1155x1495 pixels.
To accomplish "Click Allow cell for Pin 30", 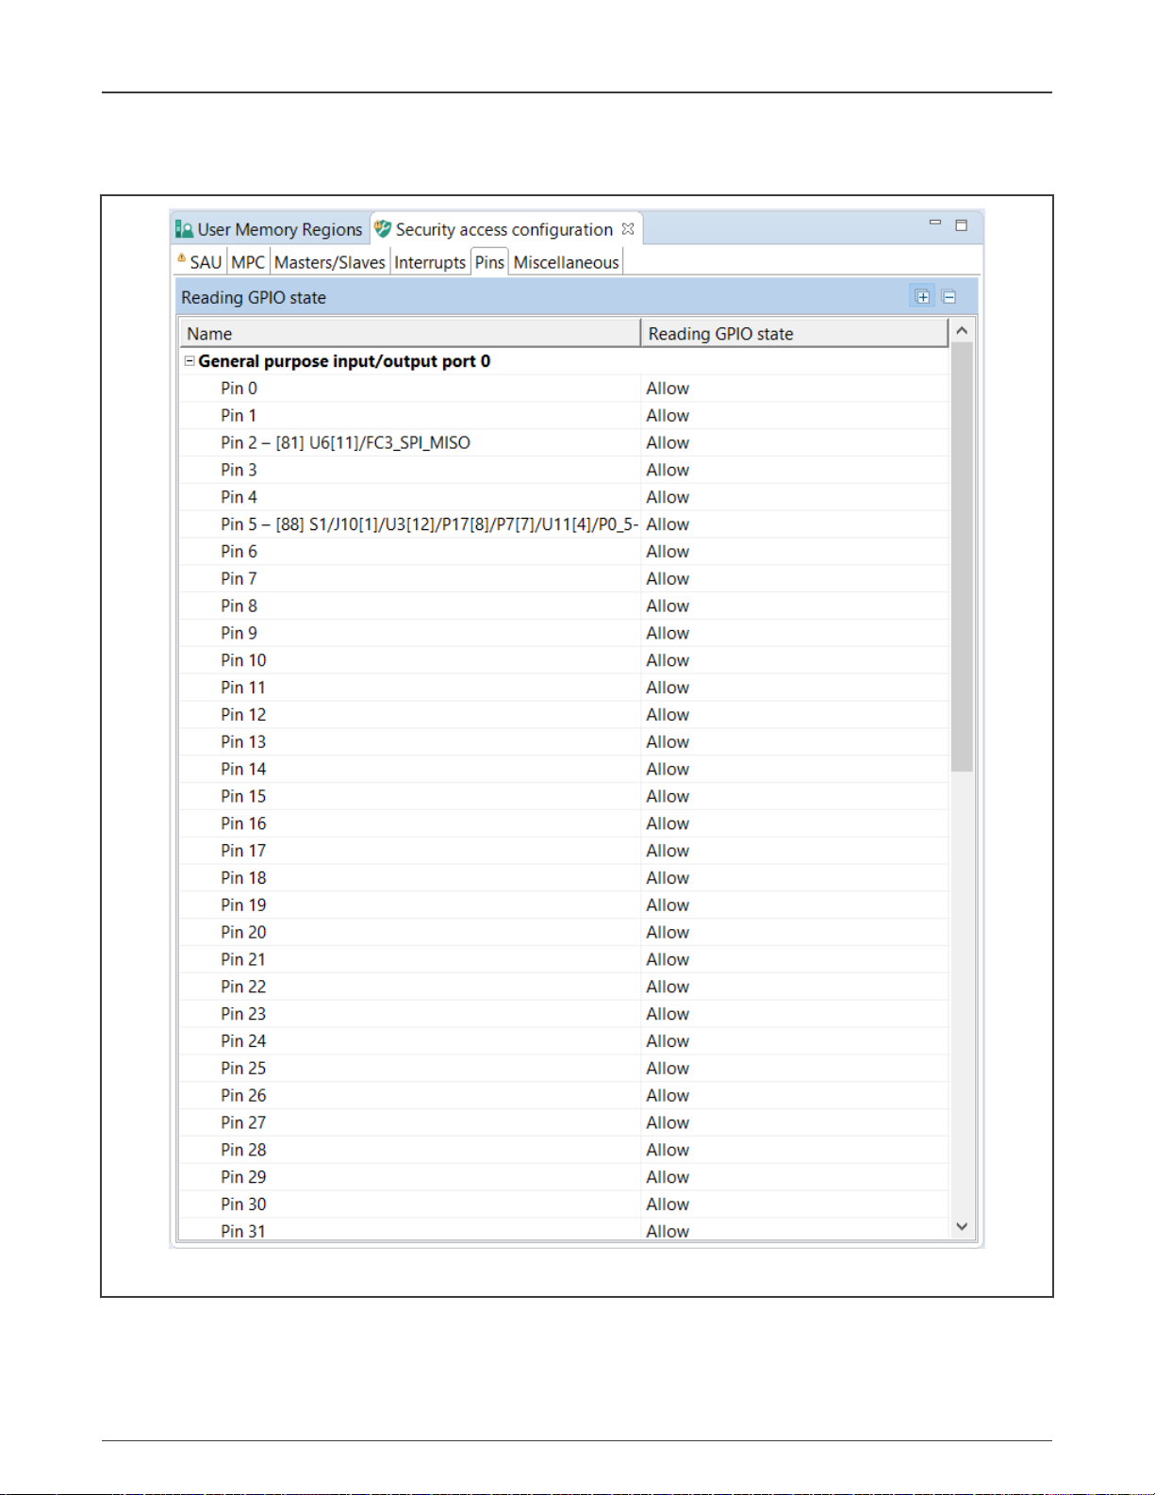I will pyautogui.click(x=795, y=1204).
